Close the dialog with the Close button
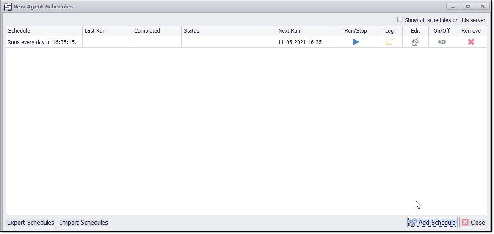 (x=473, y=223)
